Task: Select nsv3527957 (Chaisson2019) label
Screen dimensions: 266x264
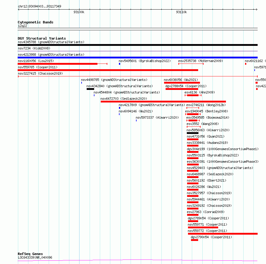Action: (x=209, y=193)
